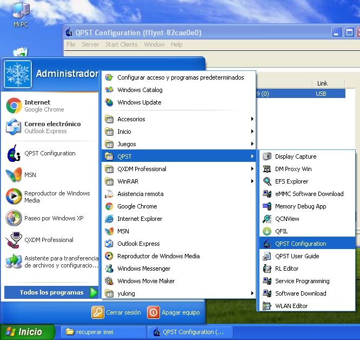Open File menu in QPST Configuration window
Image resolution: width=360 pixels, height=340 pixels.
tap(71, 44)
